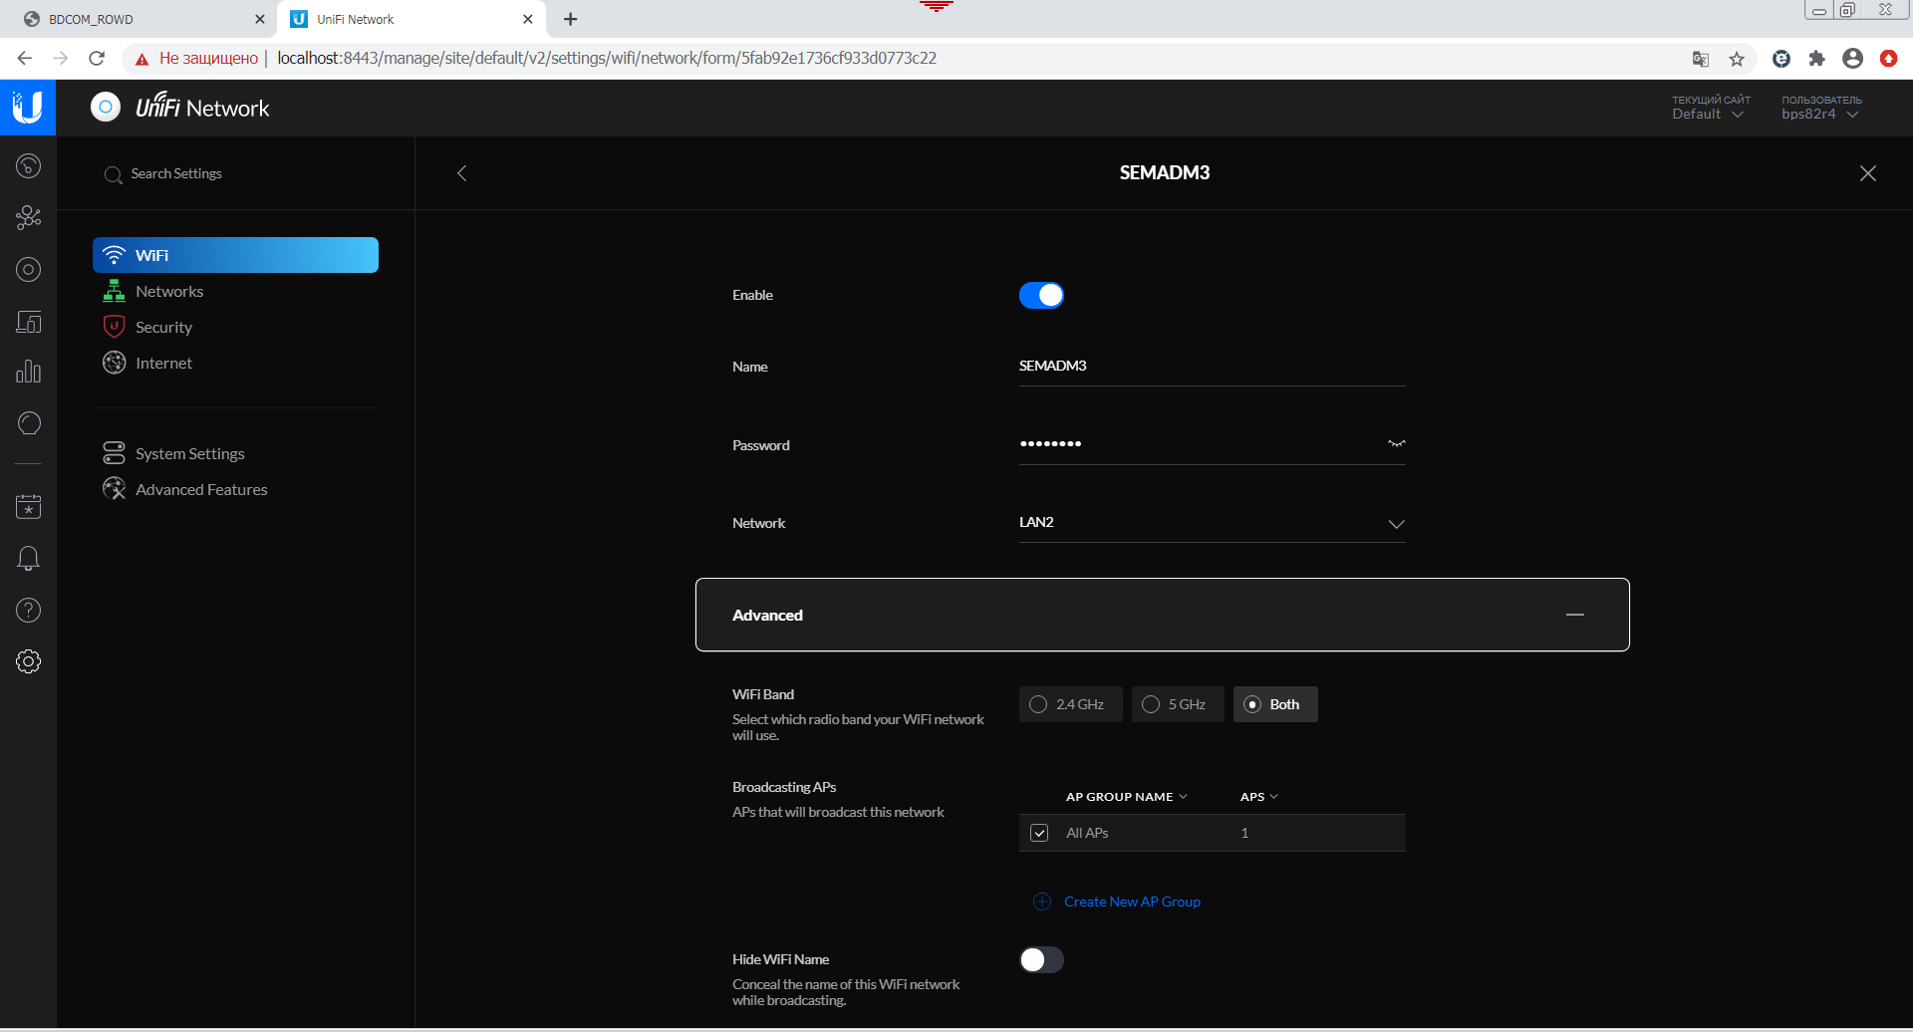Go back in browser history
Image resolution: width=1913 pixels, height=1032 pixels.
(24, 59)
